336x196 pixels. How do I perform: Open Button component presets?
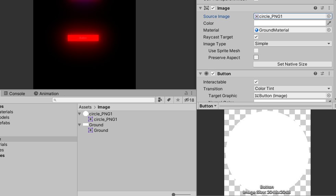(x=322, y=73)
